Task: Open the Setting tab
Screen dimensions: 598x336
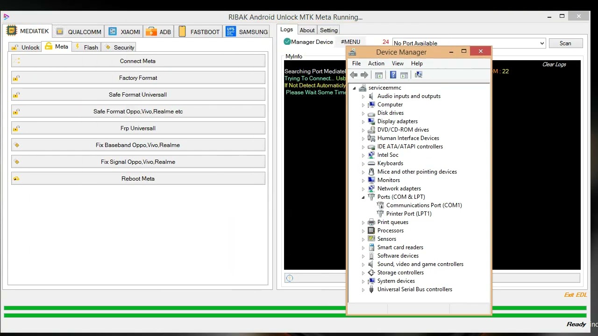Action: [x=329, y=30]
